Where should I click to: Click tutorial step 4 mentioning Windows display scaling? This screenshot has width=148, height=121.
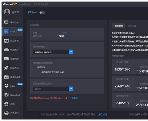click(130, 46)
